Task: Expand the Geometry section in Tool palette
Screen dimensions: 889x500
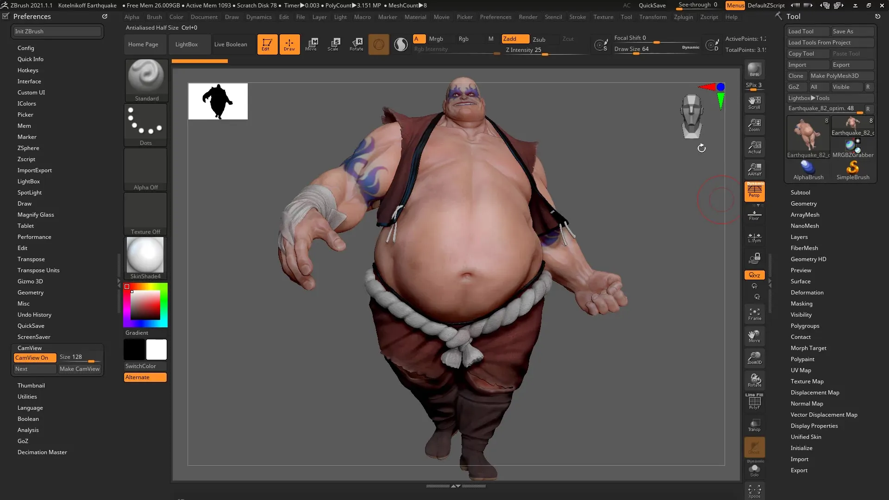Action: coord(803,204)
